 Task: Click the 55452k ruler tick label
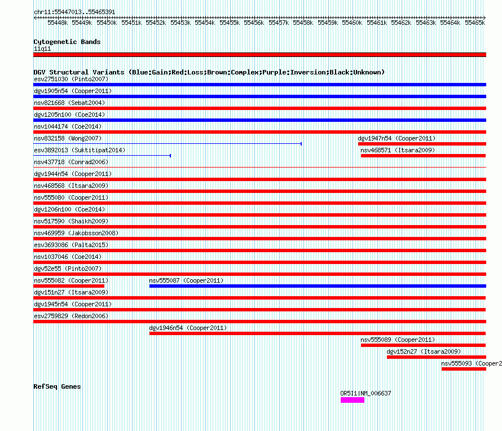coord(156,23)
